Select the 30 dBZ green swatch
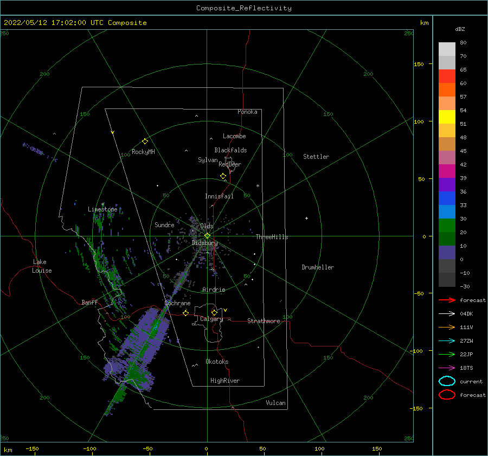Viewport: 488px width, 456px height. [x=447, y=226]
